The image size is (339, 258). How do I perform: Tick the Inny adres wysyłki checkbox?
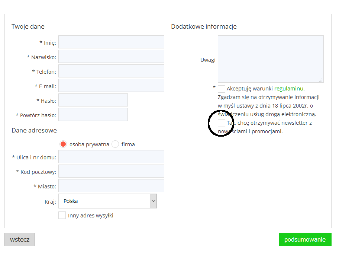pyautogui.click(x=62, y=215)
